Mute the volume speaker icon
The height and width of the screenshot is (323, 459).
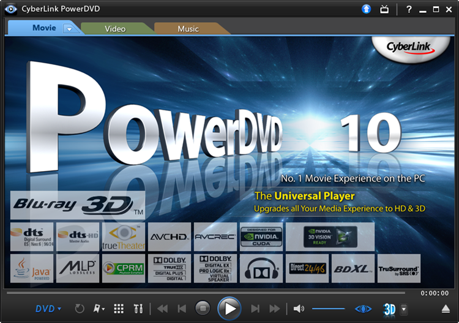(299, 309)
